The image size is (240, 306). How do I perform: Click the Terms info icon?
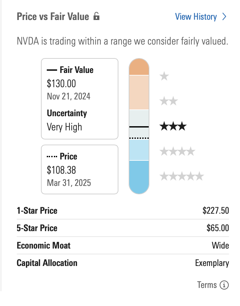pos(224,285)
